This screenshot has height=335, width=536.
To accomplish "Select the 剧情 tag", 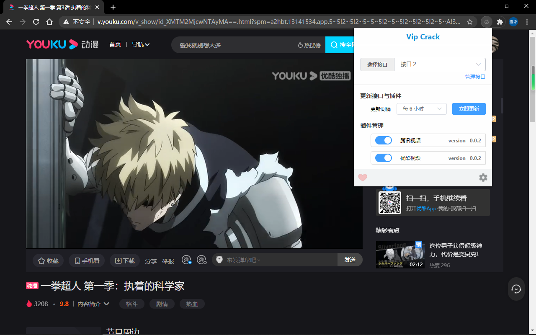I will pyautogui.click(x=162, y=304).
